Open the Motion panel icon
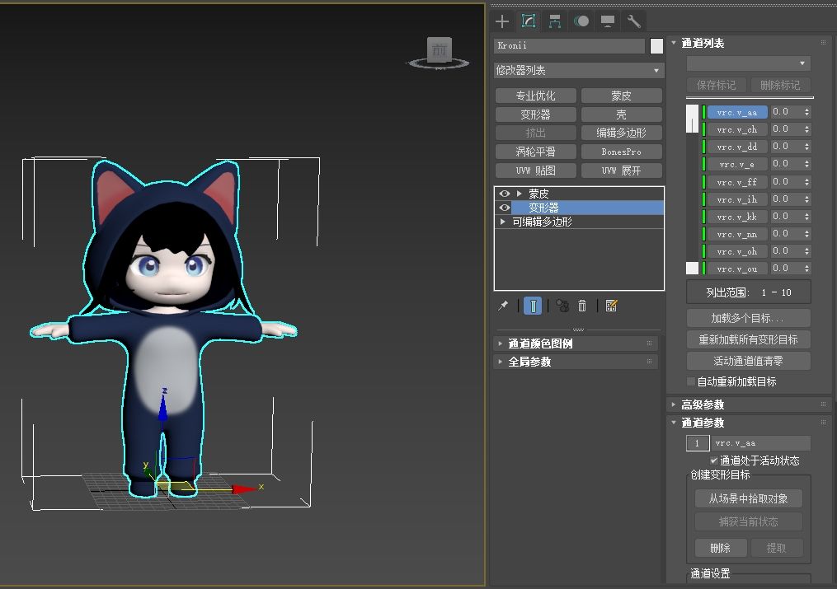This screenshot has width=837, height=589. pos(581,21)
